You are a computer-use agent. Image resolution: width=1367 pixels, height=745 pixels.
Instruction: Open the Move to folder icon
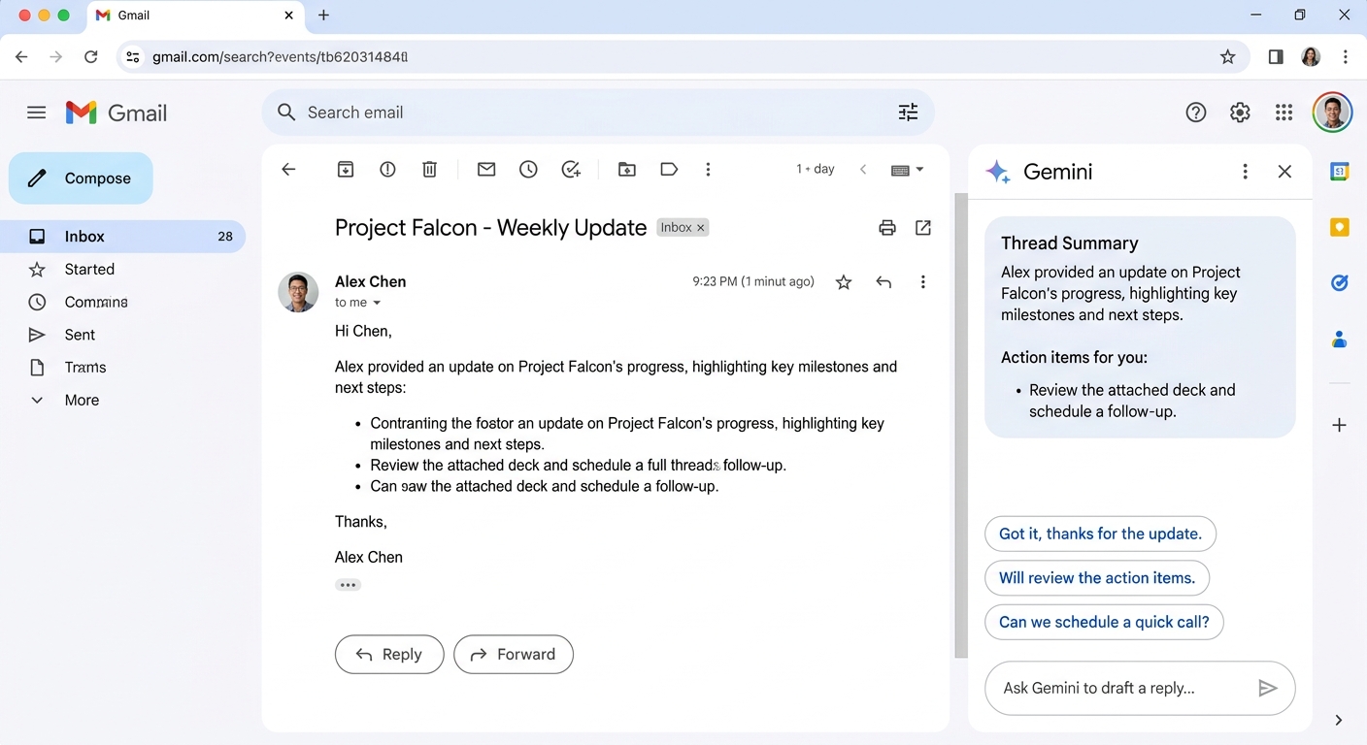pyautogui.click(x=627, y=170)
